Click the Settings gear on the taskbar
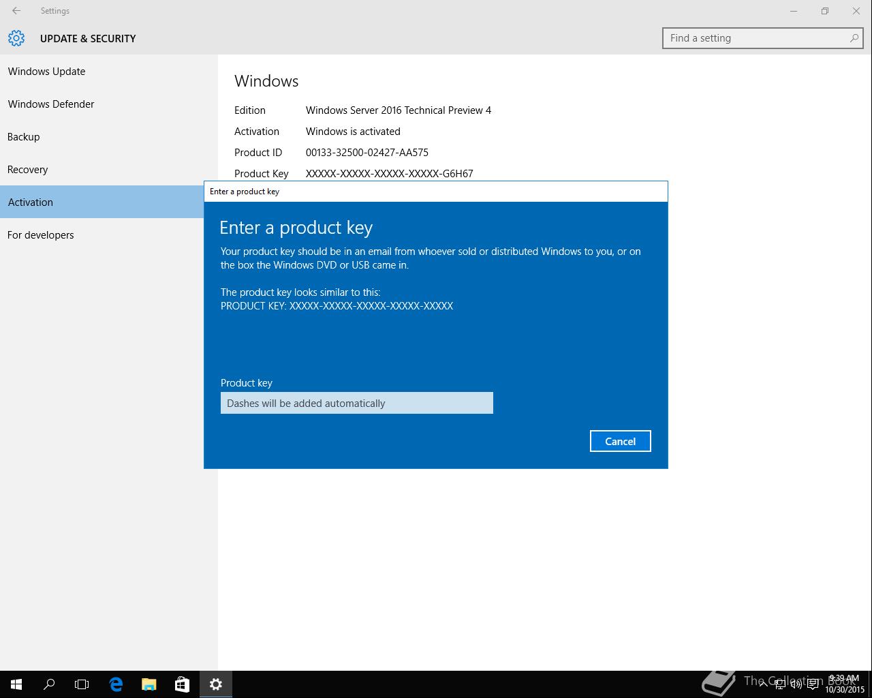Image resolution: width=872 pixels, height=698 pixels. [215, 684]
